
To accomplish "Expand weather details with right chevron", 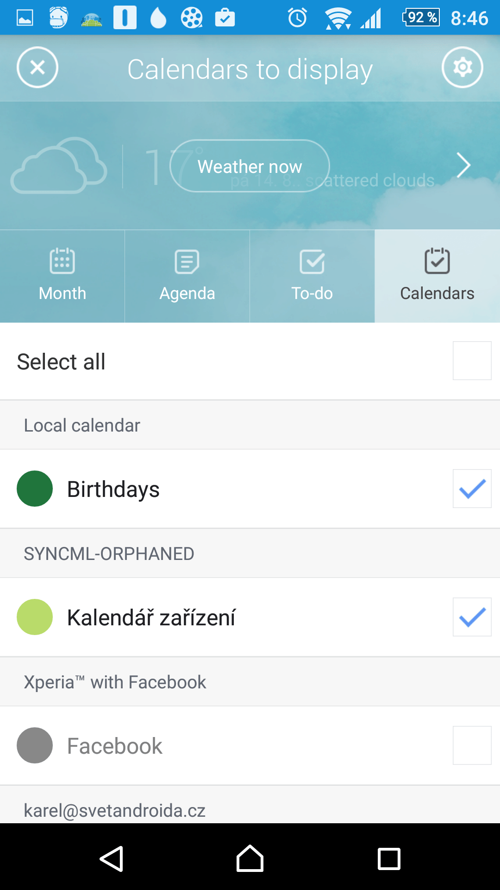I will pyautogui.click(x=463, y=165).
